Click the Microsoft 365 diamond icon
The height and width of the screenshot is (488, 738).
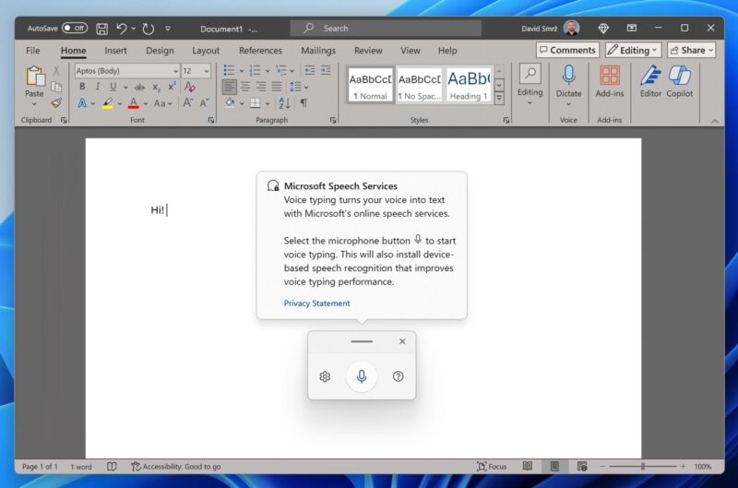tap(603, 29)
